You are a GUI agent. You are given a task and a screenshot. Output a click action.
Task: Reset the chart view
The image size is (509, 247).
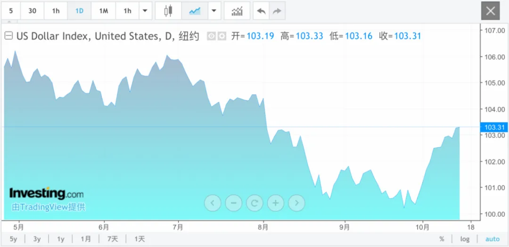[254, 203]
